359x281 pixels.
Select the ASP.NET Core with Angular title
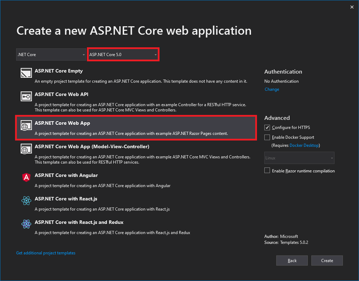[x=66, y=175]
